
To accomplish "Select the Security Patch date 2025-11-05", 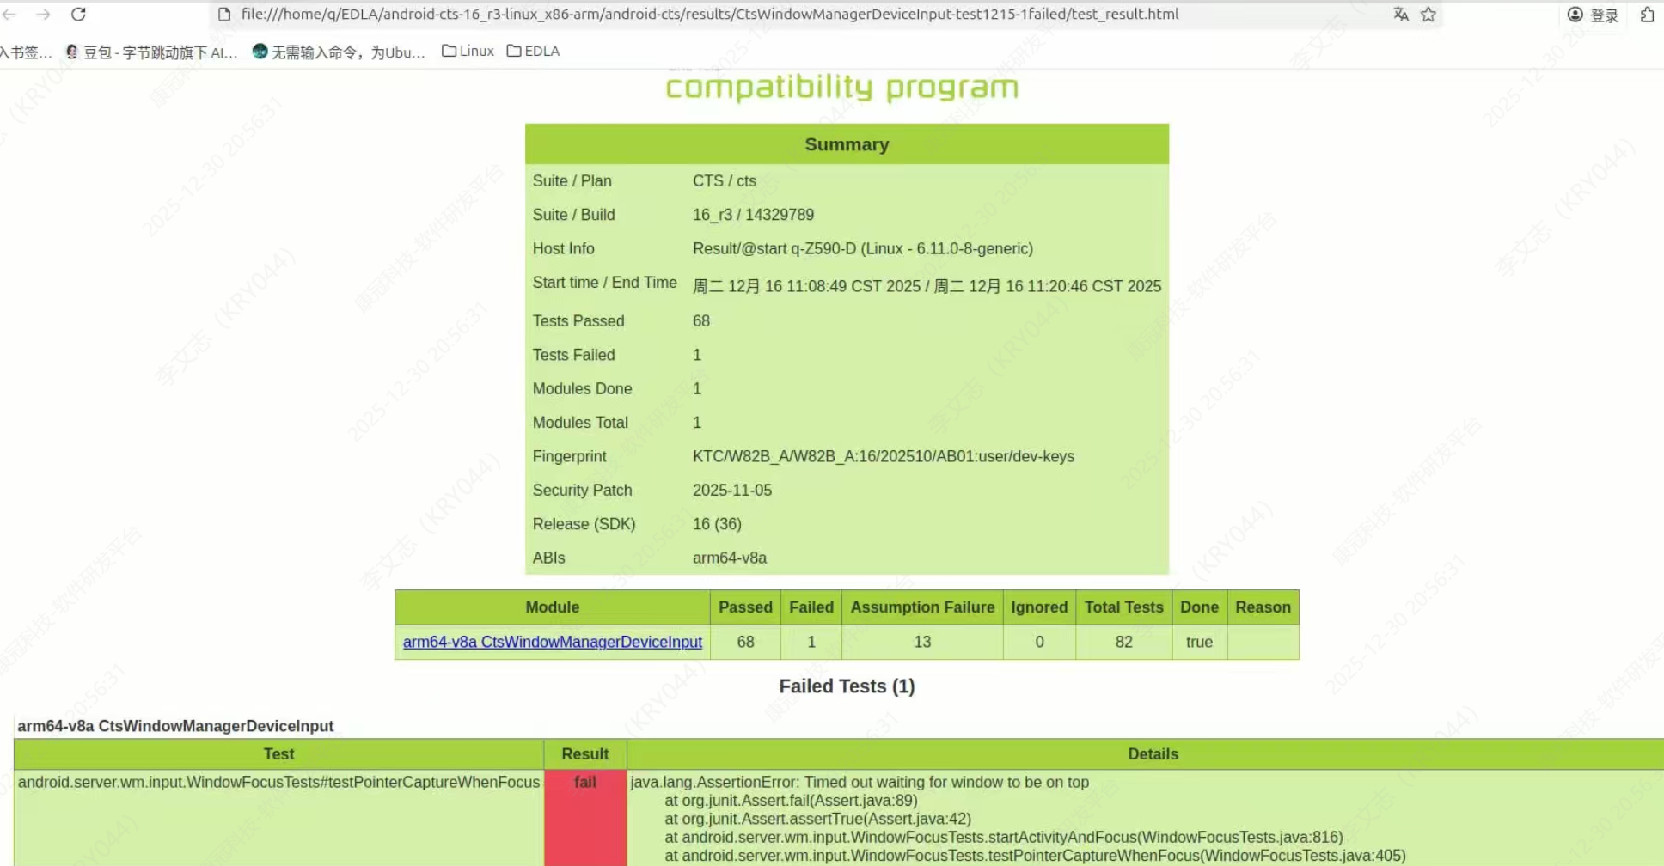I will click(x=732, y=490).
